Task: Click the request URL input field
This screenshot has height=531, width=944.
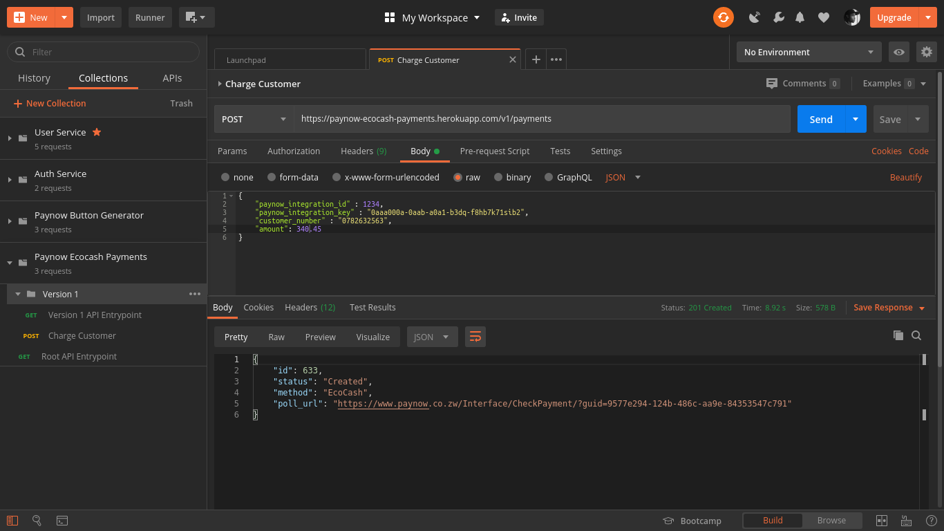Action: click(542, 119)
